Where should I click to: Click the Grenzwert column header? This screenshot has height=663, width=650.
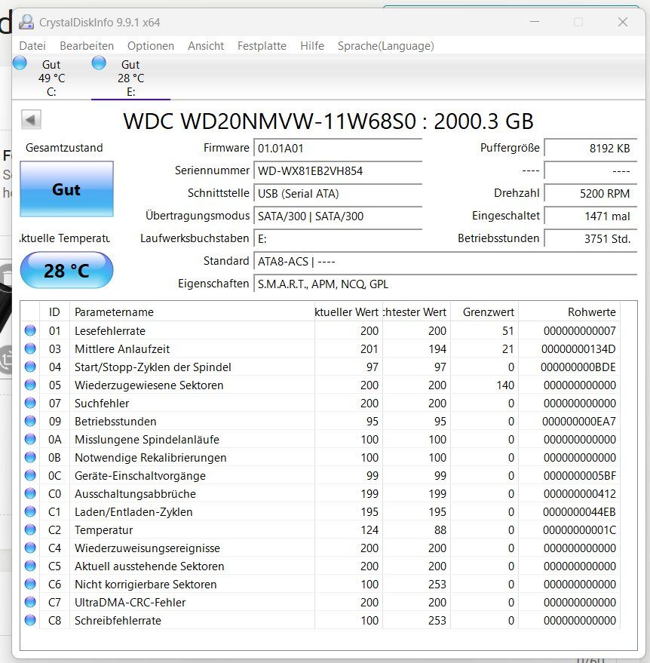pyautogui.click(x=484, y=312)
